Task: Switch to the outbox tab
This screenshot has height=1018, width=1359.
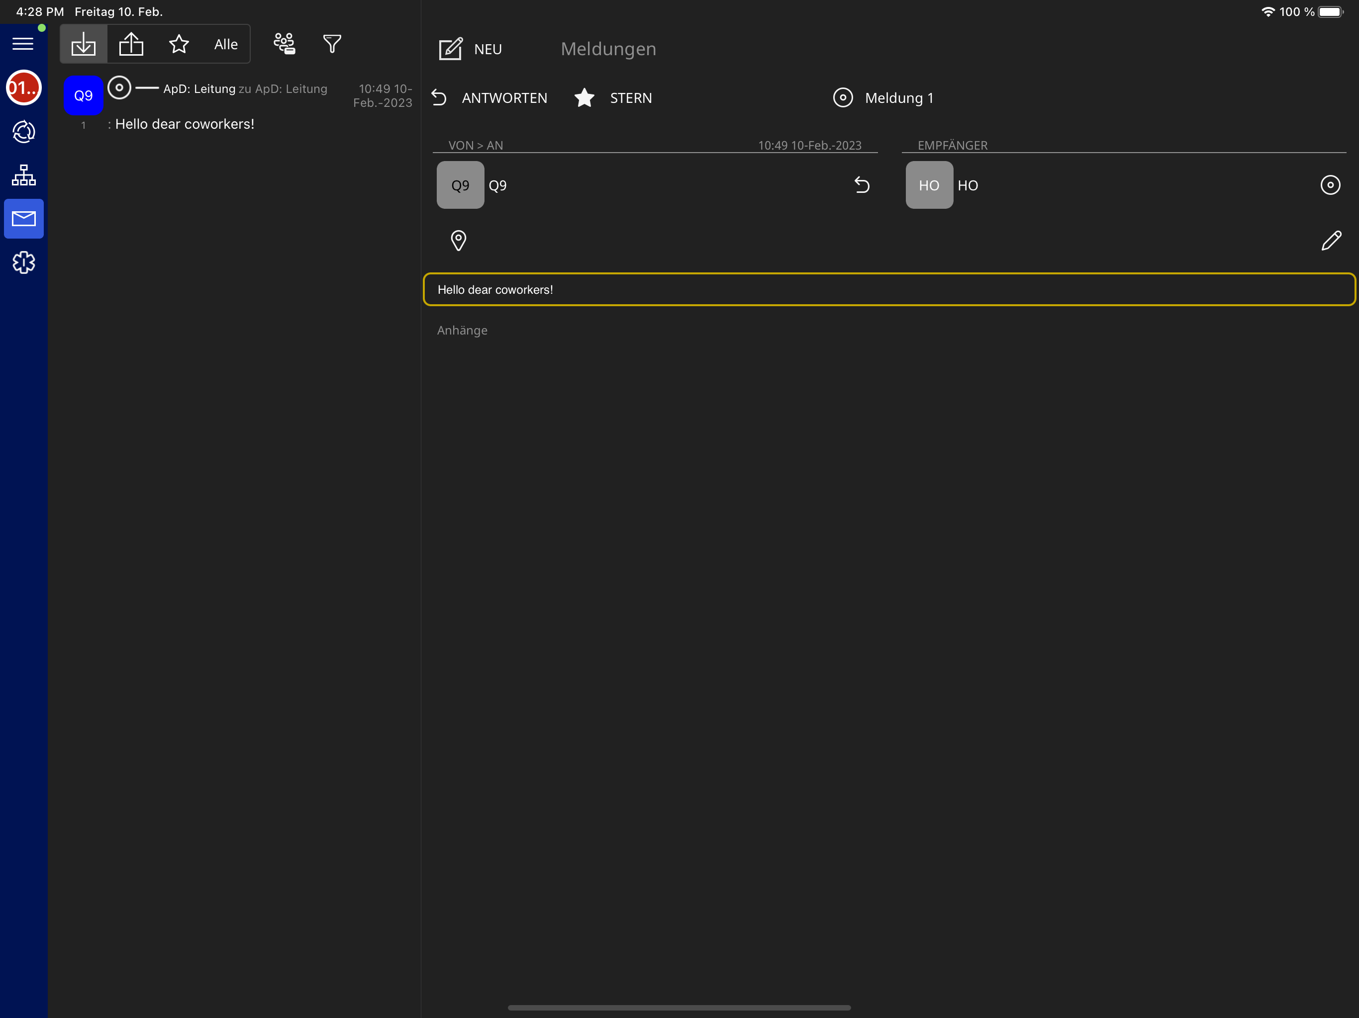Action: pyautogui.click(x=131, y=44)
